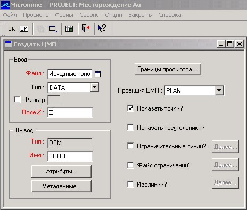Viewport: 247px width, 210px height.
Task: Close the Создать ЦМП dialog
Action: tap(240, 44)
